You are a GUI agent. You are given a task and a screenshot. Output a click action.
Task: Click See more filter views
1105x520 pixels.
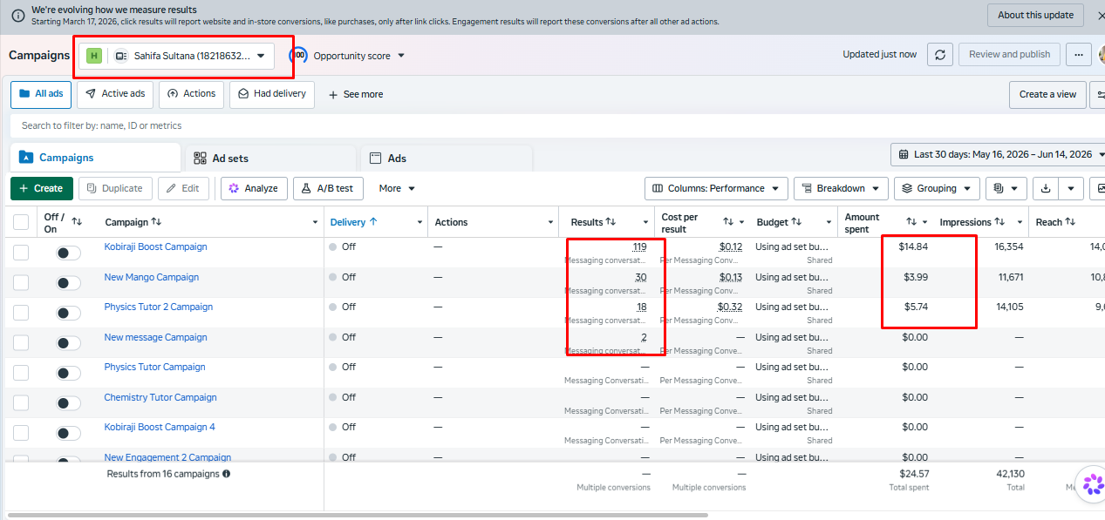pos(355,94)
